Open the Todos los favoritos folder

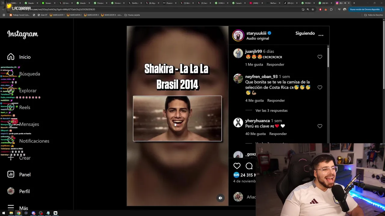374,15
